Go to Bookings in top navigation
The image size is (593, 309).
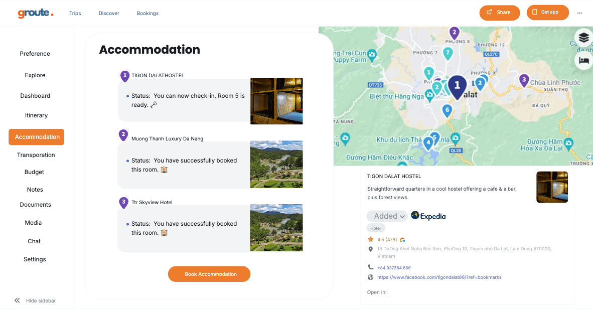tap(147, 14)
